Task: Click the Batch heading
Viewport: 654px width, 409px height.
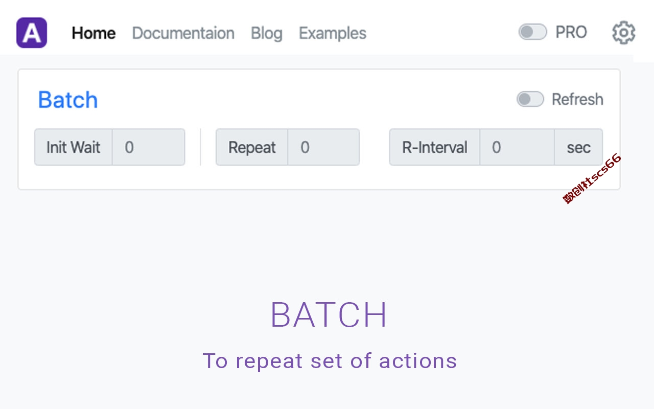Action: (x=68, y=100)
